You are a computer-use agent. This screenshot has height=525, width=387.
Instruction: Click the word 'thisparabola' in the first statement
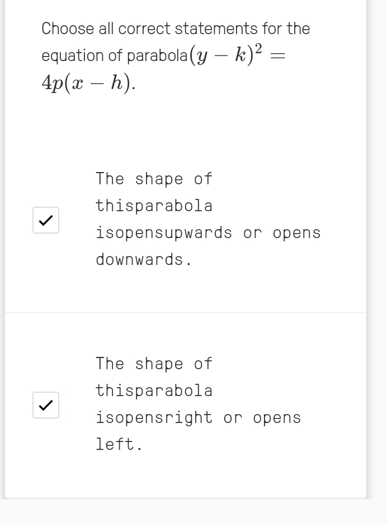pos(154,205)
